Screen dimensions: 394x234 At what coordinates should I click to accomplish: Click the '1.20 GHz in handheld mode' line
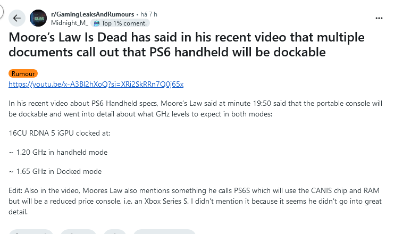click(x=58, y=152)
